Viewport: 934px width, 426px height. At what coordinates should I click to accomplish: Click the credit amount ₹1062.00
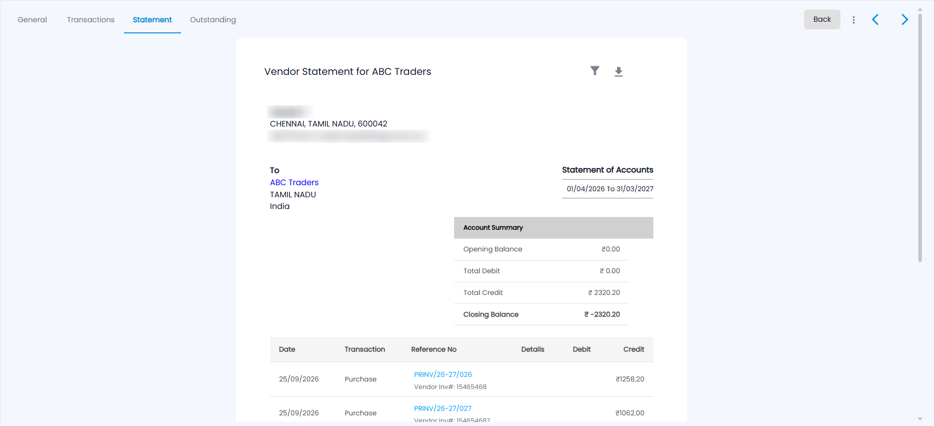pos(630,413)
